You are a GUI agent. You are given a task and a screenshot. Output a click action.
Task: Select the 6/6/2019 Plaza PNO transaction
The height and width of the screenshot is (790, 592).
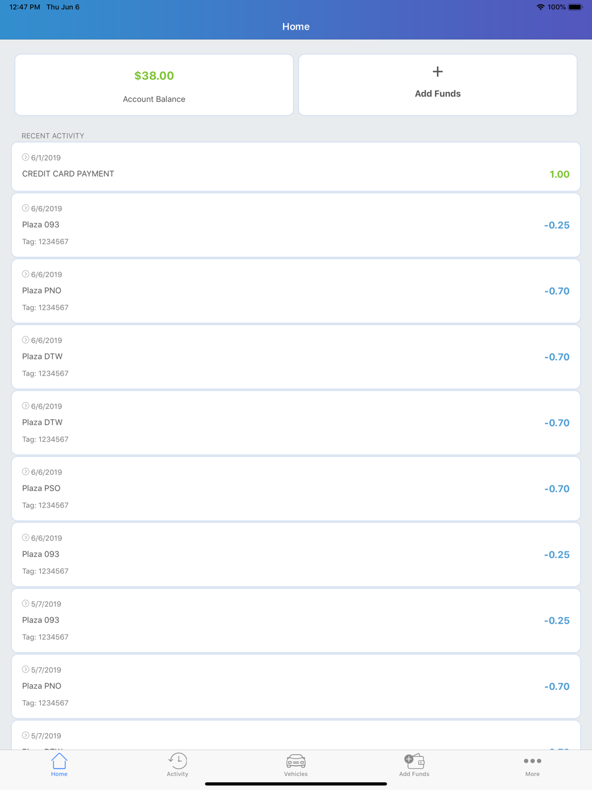point(296,291)
